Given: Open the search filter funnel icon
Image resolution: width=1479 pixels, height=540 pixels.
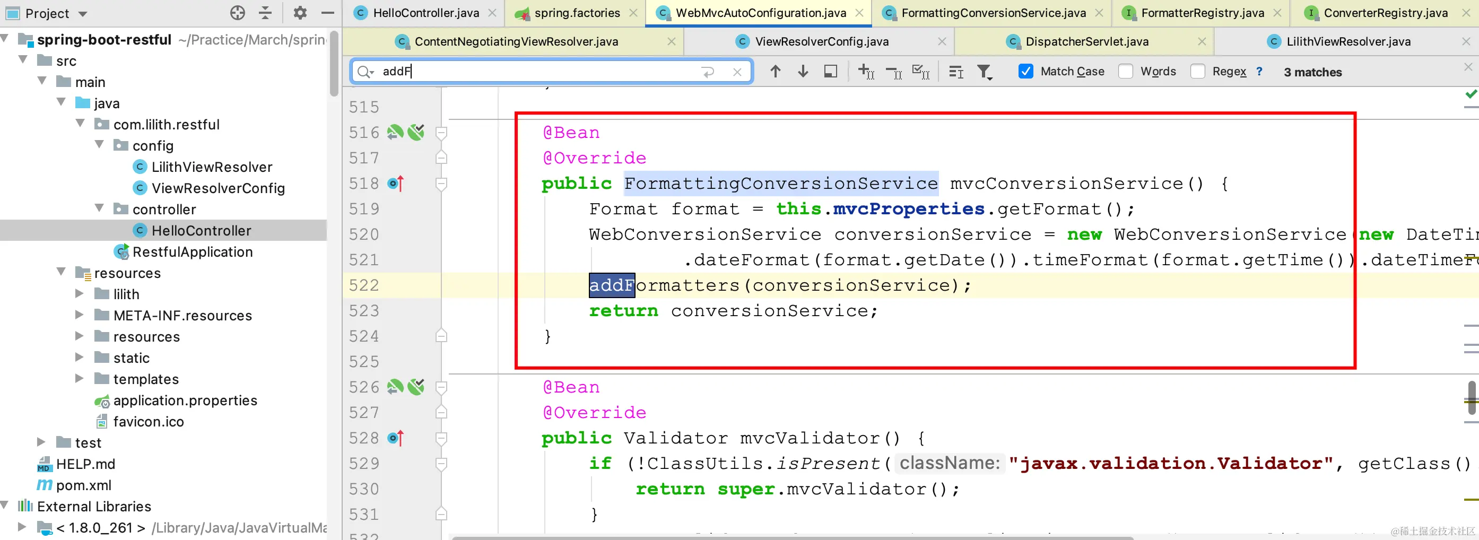Looking at the screenshot, I should 985,72.
